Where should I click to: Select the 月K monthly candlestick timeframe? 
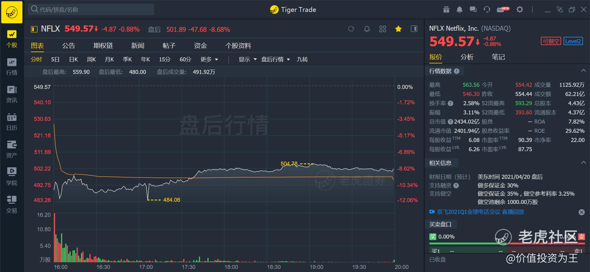click(109, 59)
